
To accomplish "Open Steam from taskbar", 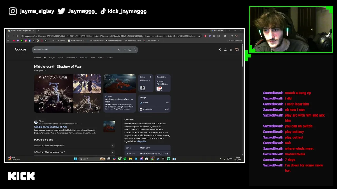I will (x=158, y=159).
